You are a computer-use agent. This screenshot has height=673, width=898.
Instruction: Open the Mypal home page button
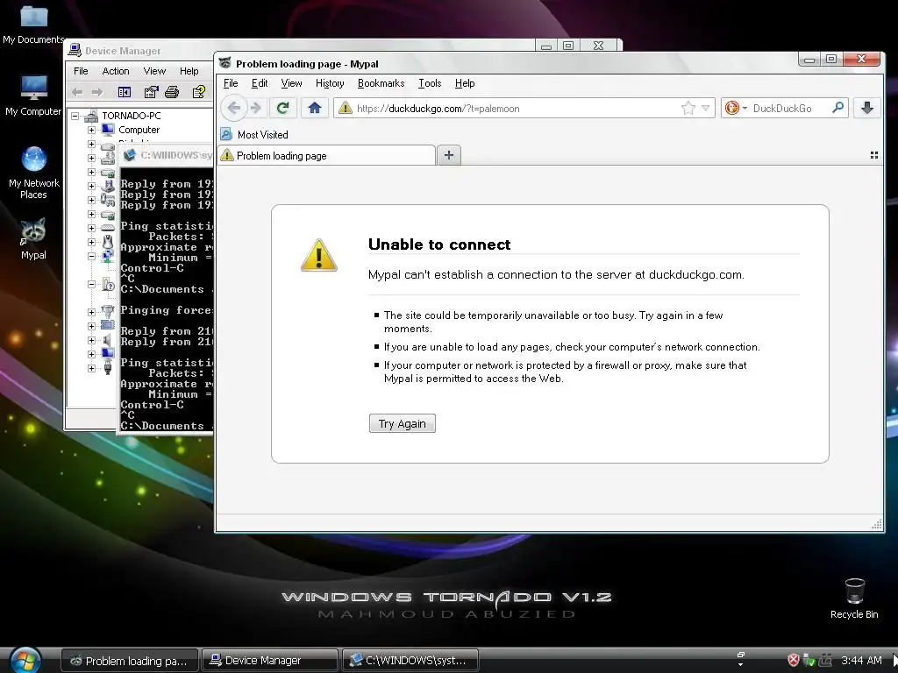click(x=315, y=108)
